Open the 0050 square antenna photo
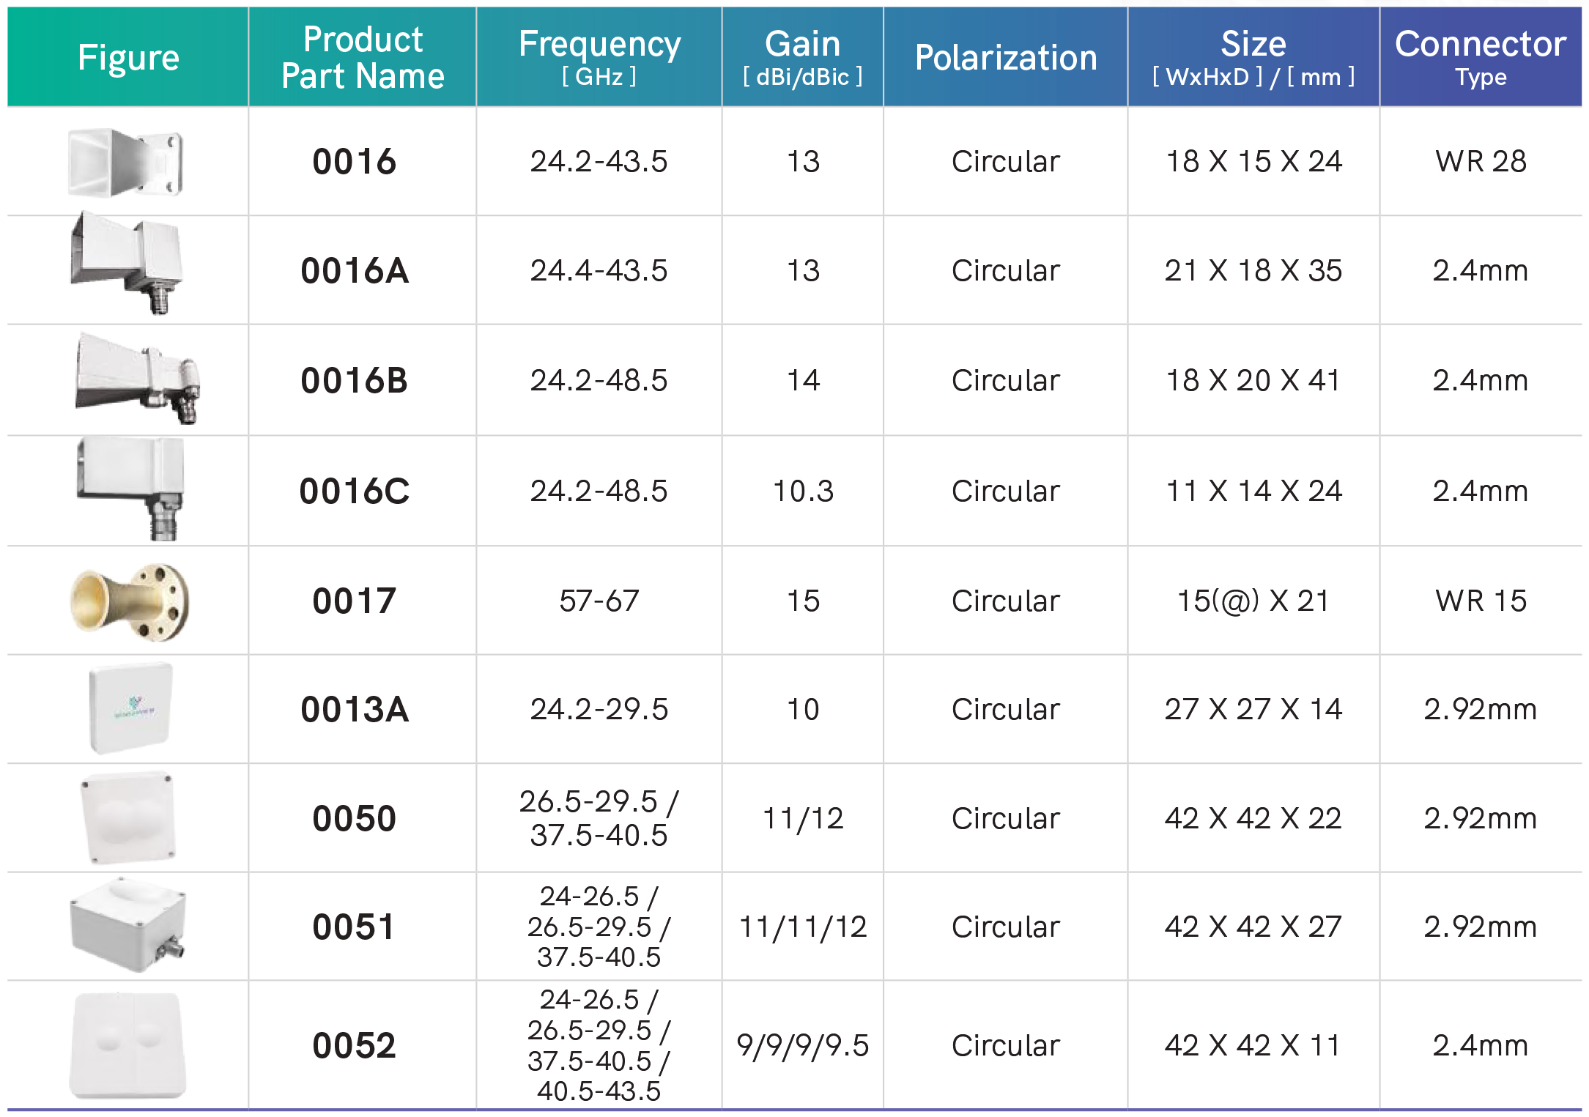This screenshot has height=1117, width=1589. (128, 818)
